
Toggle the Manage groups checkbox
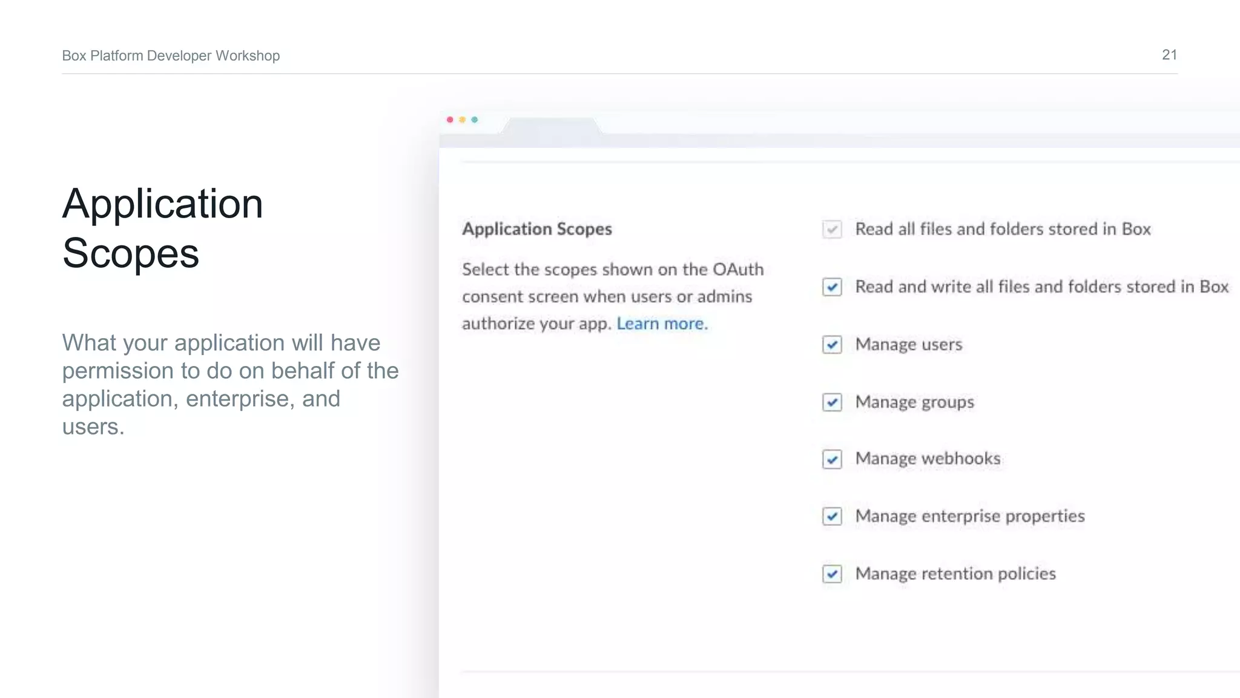click(x=832, y=402)
